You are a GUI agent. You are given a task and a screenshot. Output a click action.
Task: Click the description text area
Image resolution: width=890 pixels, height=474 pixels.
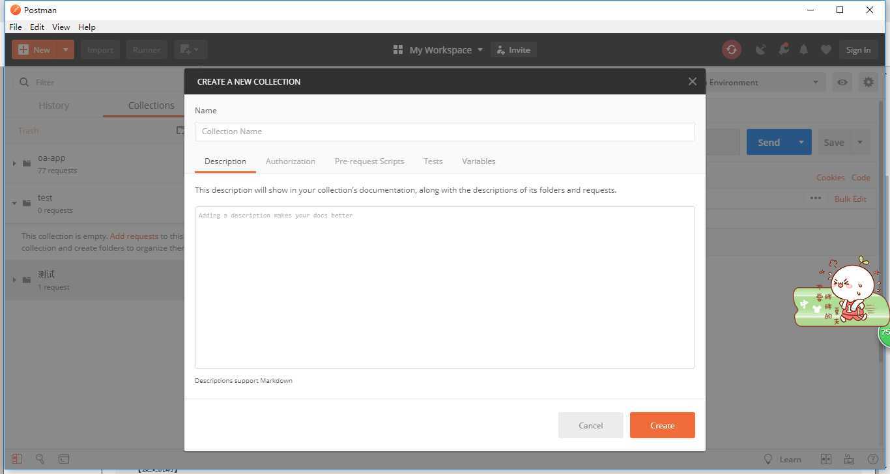(445, 287)
